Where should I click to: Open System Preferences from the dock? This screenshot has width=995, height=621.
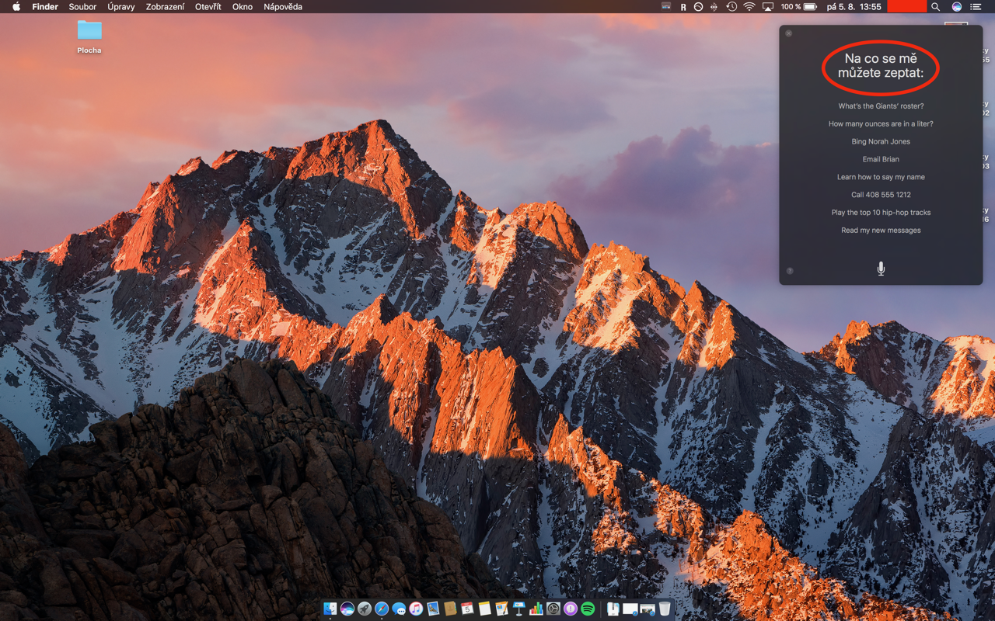553,609
